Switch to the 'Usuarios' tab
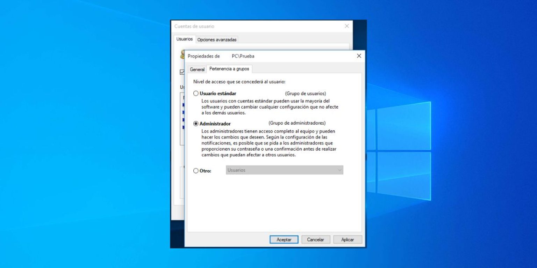537x268 pixels. (x=184, y=39)
